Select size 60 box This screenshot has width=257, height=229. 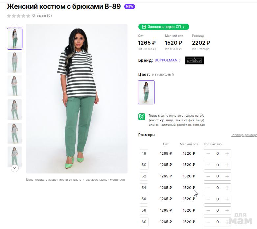click(x=144, y=222)
